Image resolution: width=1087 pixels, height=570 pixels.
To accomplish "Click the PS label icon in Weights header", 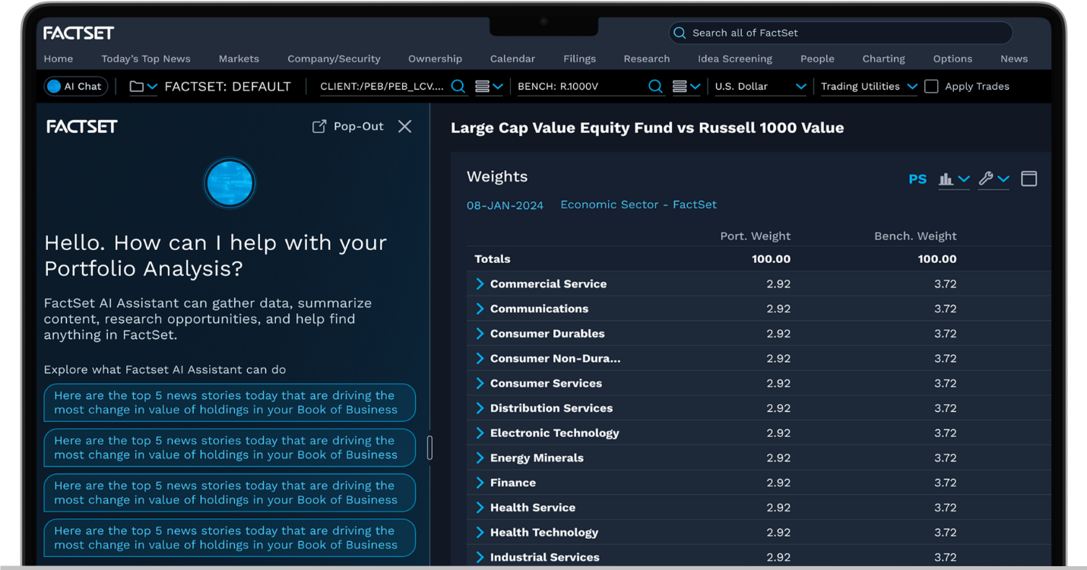I will (x=917, y=179).
